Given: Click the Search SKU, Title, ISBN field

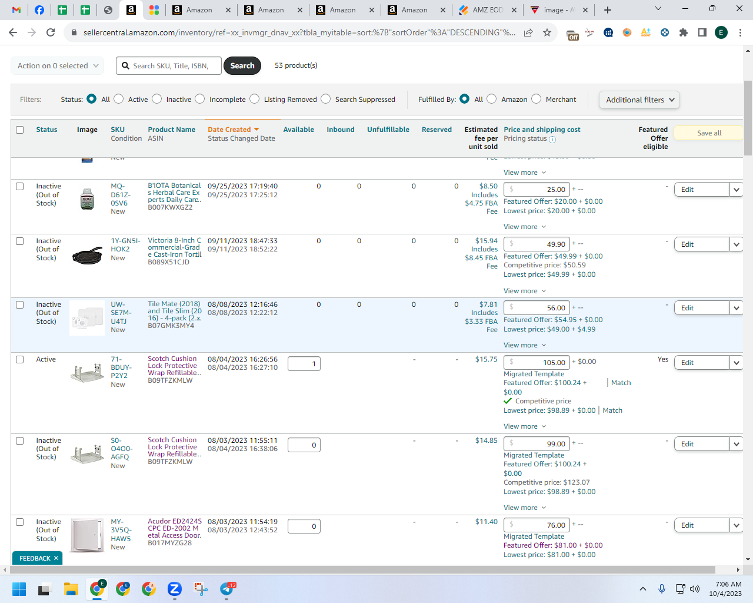Looking at the screenshot, I should point(169,66).
